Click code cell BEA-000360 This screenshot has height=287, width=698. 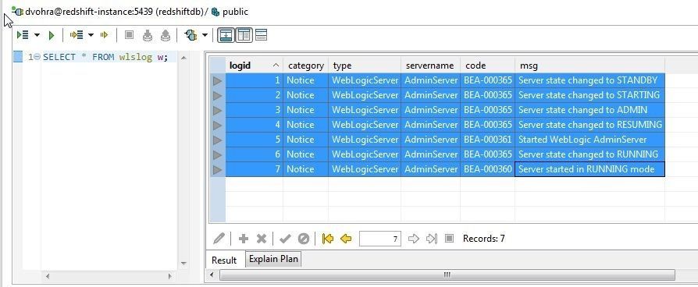(x=487, y=169)
